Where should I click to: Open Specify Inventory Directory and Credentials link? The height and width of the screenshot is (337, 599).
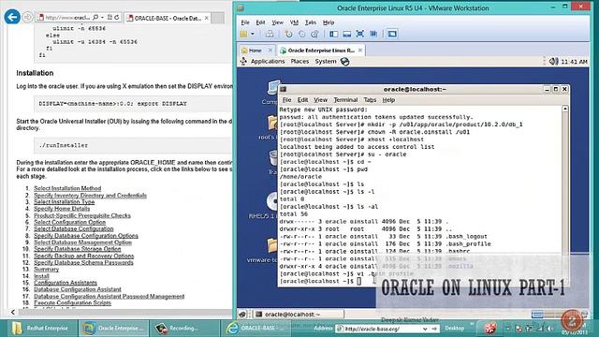point(90,196)
